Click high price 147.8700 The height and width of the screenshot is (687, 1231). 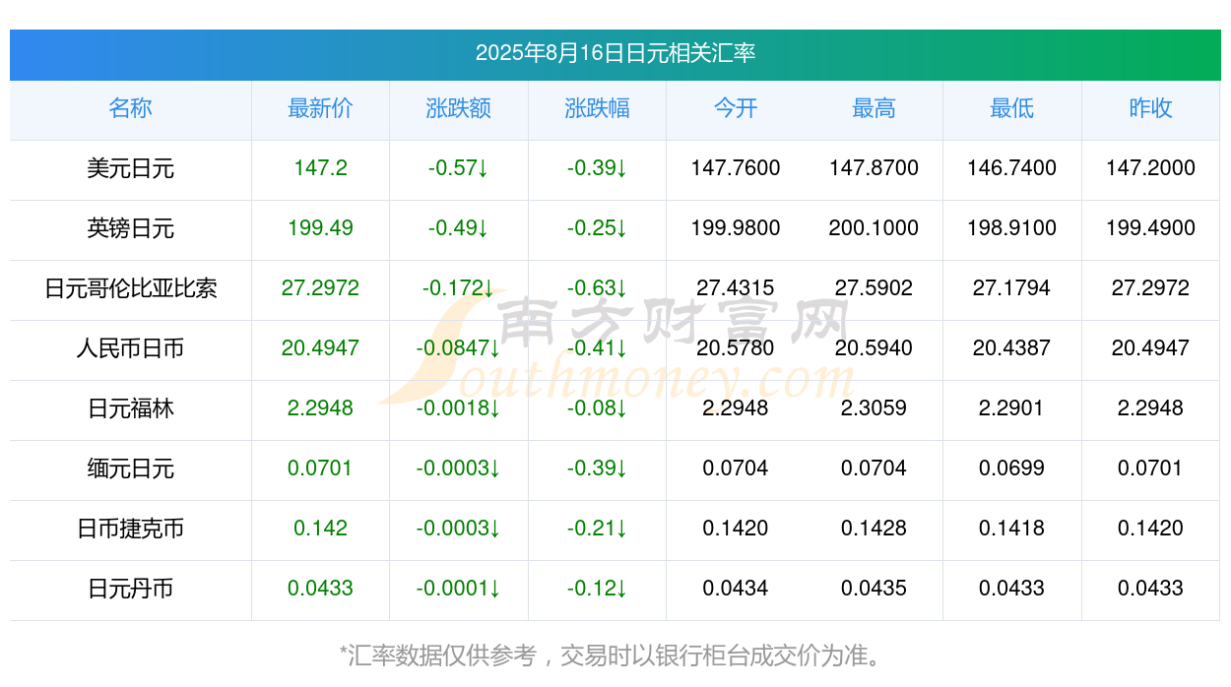874,168
